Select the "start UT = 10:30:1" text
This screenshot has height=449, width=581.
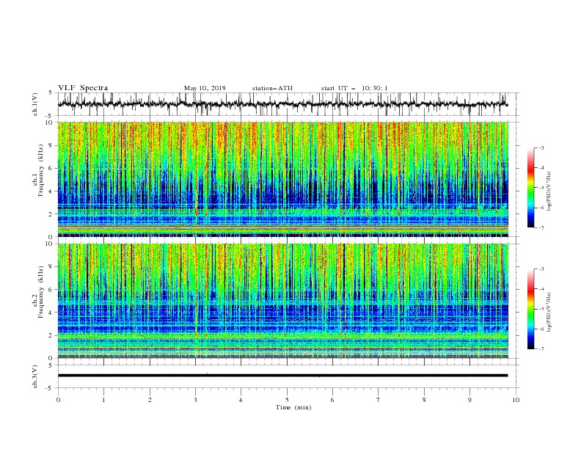tap(354, 88)
